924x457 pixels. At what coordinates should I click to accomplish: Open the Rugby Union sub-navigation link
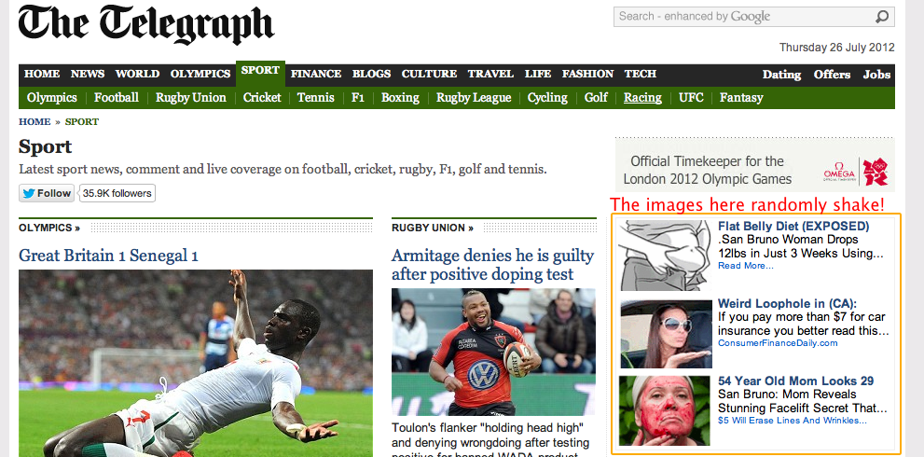191,97
